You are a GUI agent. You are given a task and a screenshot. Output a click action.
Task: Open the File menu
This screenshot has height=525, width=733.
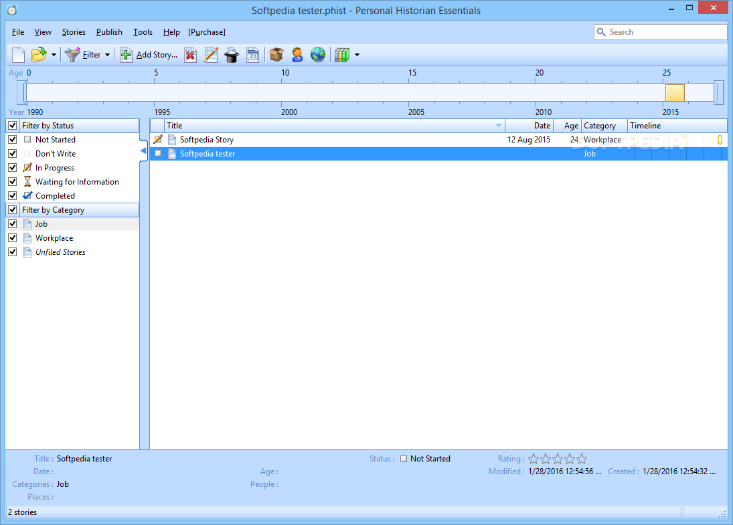tap(18, 31)
